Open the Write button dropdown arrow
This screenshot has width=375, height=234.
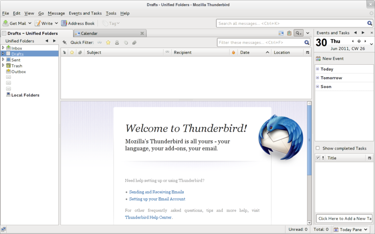tap(57, 23)
